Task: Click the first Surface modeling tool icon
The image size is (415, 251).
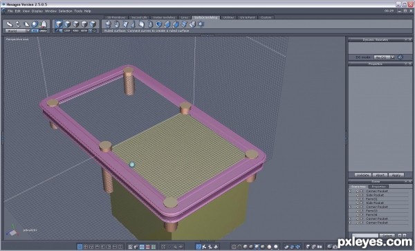Action: [x=108, y=24]
